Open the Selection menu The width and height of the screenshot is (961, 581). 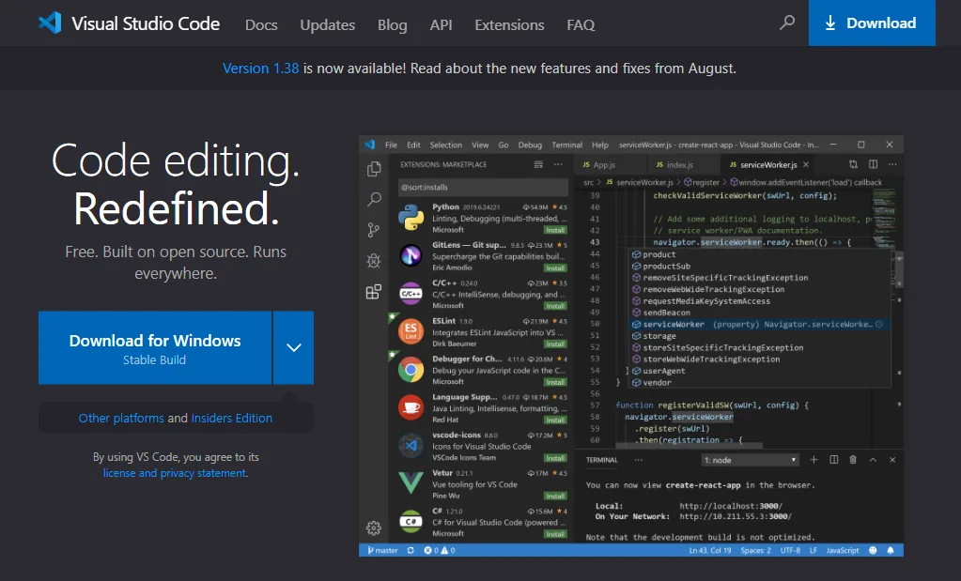coord(445,145)
